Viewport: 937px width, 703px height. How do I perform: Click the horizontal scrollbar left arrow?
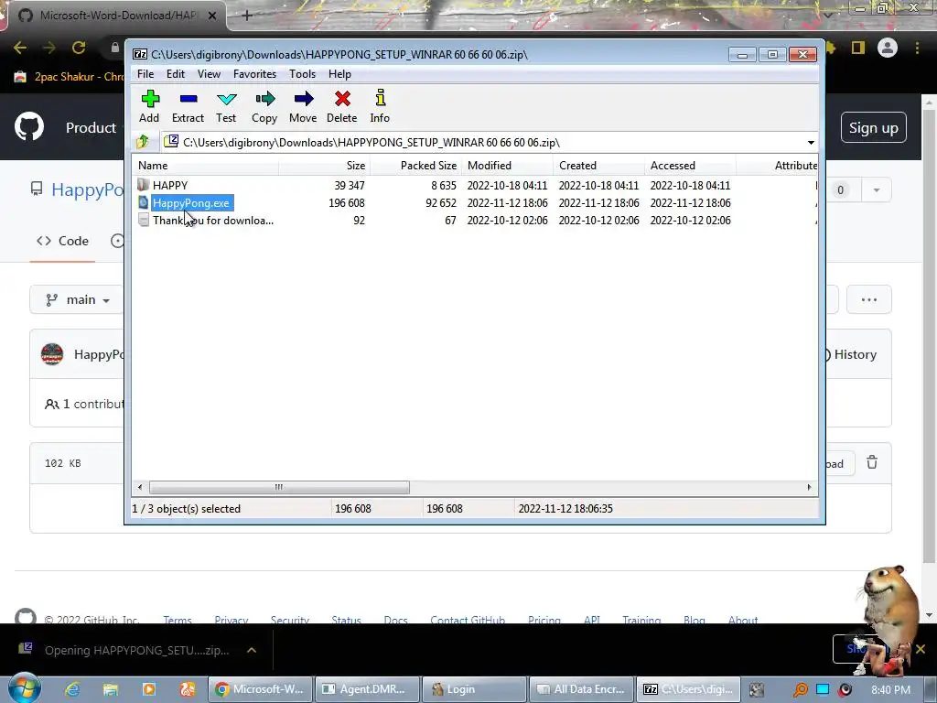(x=140, y=487)
